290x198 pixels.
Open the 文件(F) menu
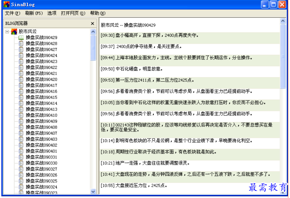(12, 13)
